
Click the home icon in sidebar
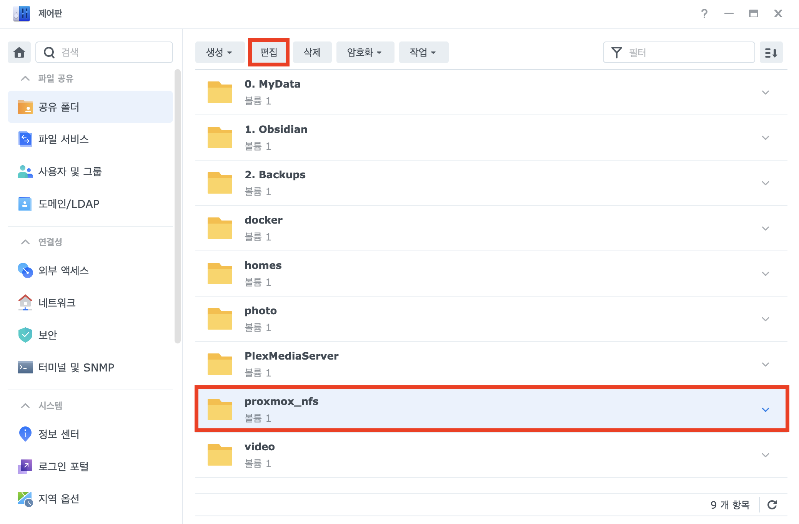coord(19,52)
